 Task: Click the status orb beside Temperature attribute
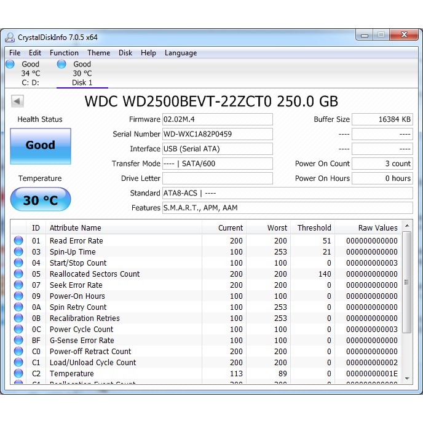18,374
